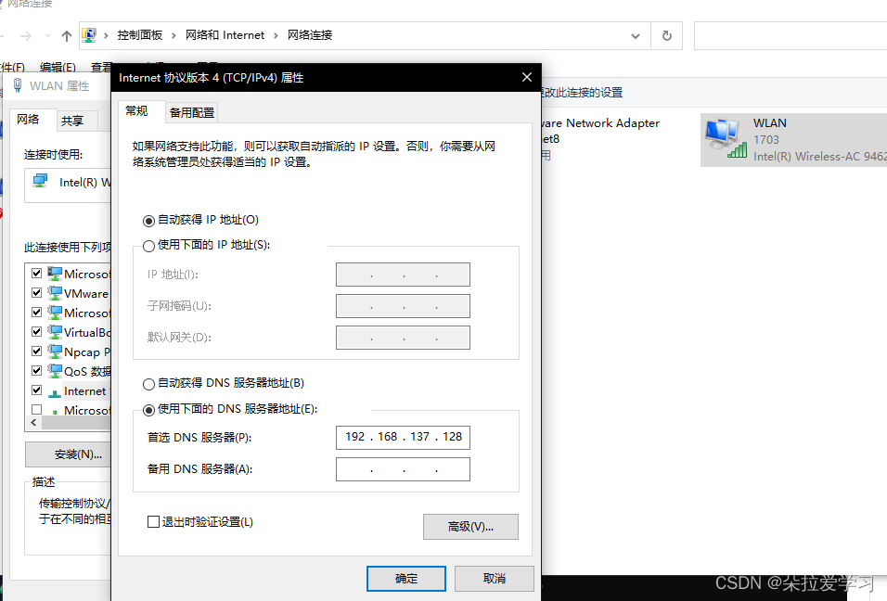The image size is (887, 601).
Task: Click the network icon at the start of address bar
Action: [88, 34]
